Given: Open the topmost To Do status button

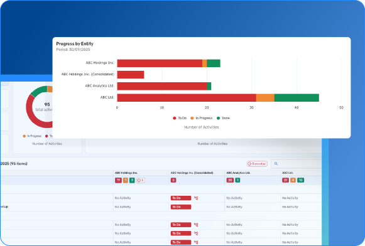Looking at the screenshot, I should coord(181,198).
